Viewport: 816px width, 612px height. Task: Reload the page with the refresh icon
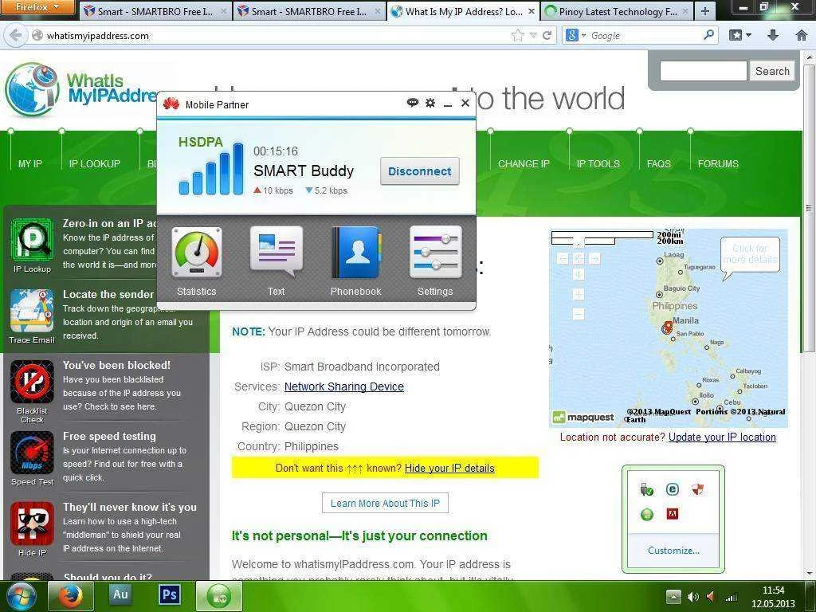[x=547, y=35]
